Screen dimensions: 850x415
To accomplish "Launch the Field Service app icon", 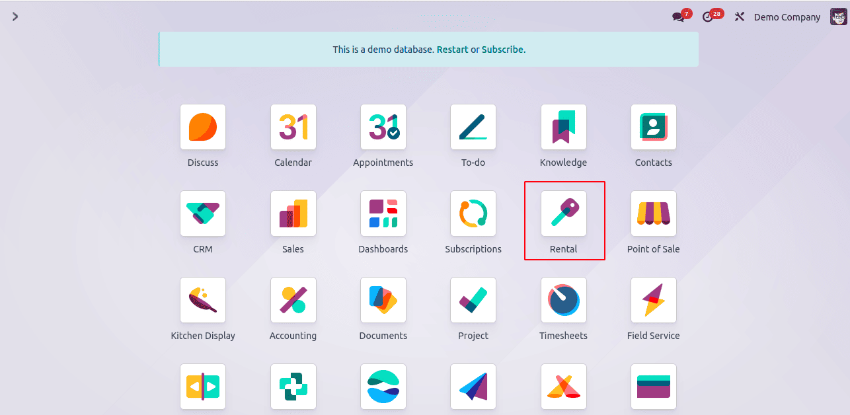I will point(654,300).
